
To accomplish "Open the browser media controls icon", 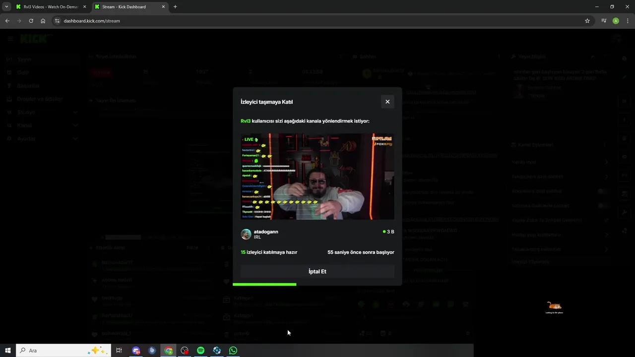I will [x=604, y=21].
